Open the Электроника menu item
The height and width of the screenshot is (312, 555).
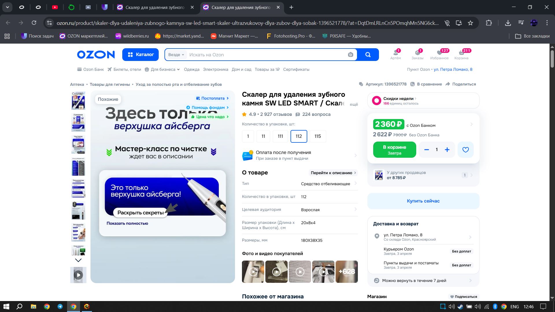(x=215, y=69)
